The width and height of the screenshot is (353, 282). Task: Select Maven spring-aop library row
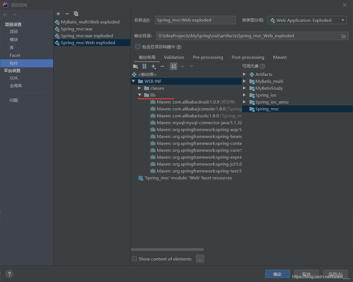[186, 130]
